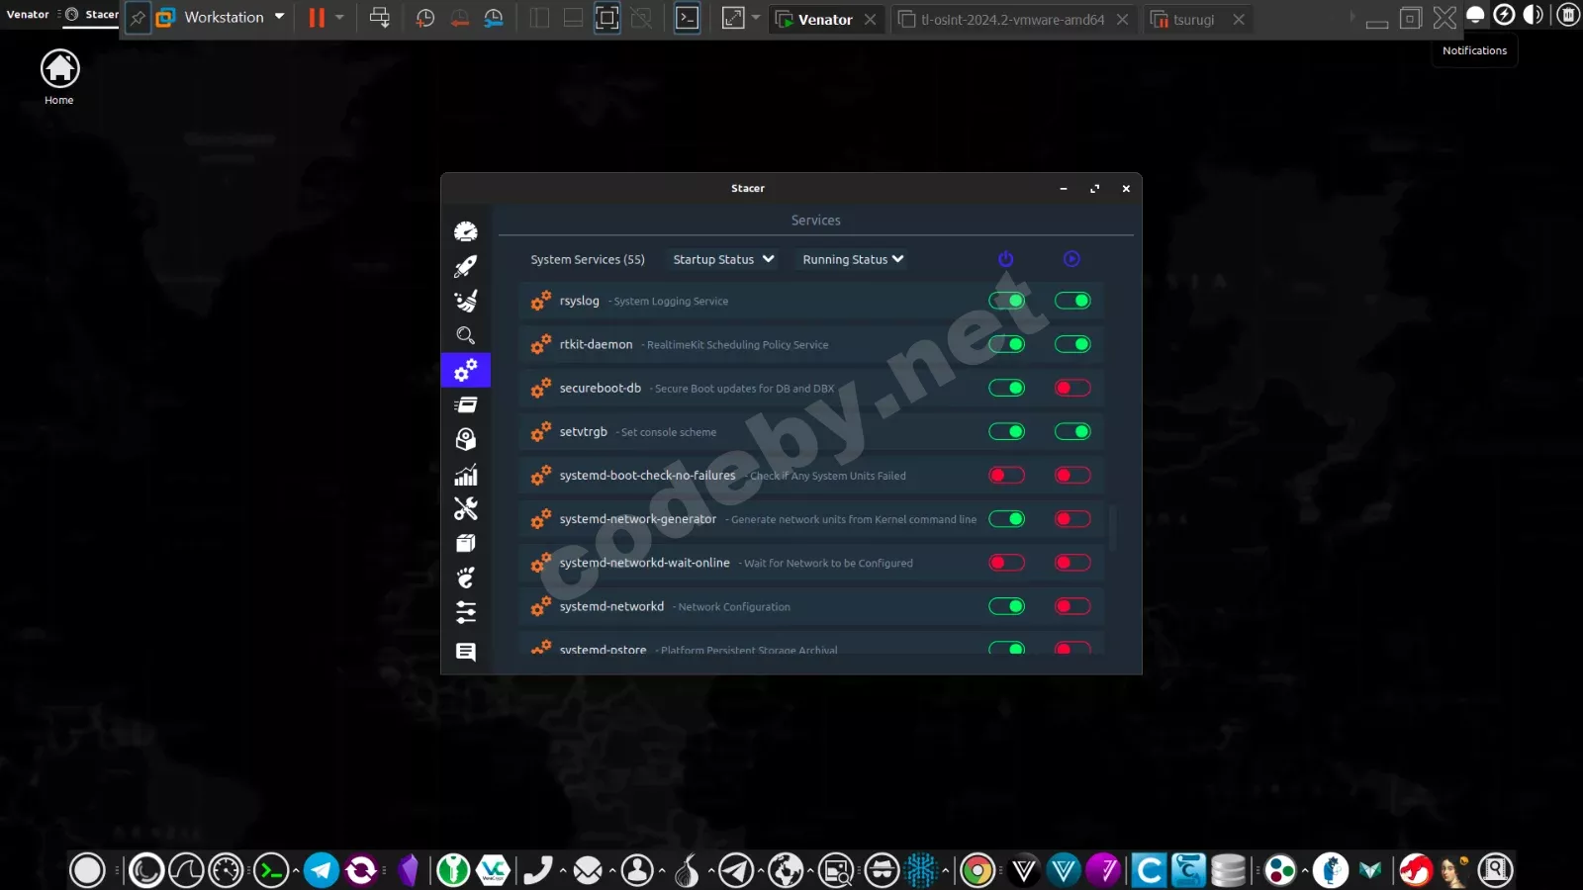
Task: Open the Stacer Dashboard sidebar page
Action: (x=466, y=231)
